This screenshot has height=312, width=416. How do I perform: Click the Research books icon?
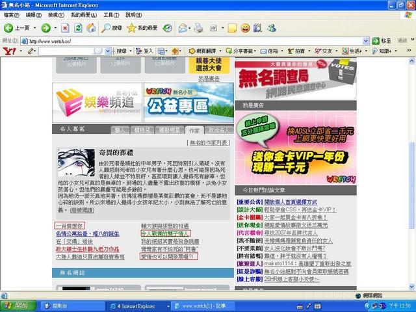(x=257, y=27)
